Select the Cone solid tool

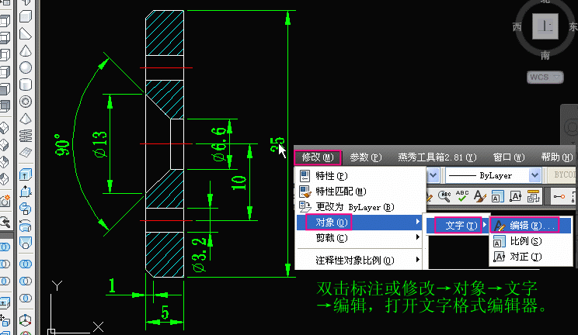[x=26, y=51]
